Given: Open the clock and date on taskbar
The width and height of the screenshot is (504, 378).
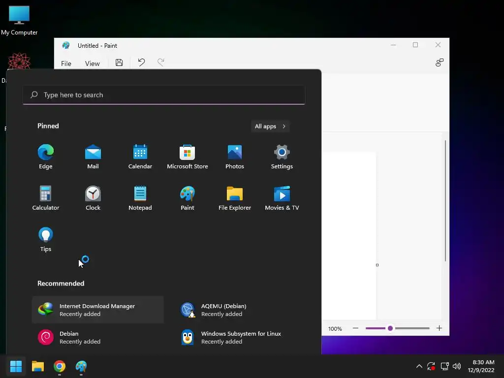Looking at the screenshot, I should [481, 366].
